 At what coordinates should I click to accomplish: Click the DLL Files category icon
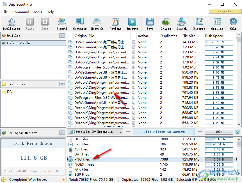(x=70, y=139)
